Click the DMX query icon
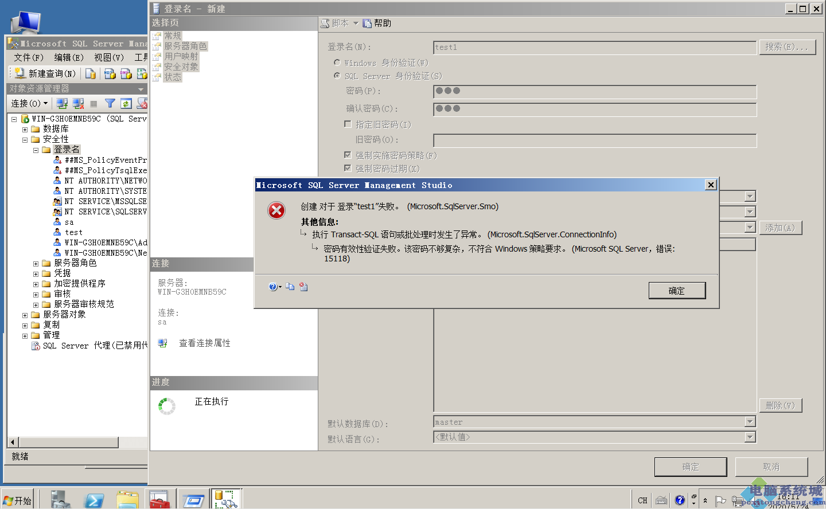Image resolution: width=826 pixels, height=509 pixels. [x=126, y=73]
